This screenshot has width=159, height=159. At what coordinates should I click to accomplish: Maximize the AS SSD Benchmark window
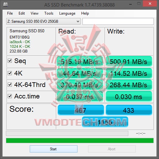tap(139, 4)
